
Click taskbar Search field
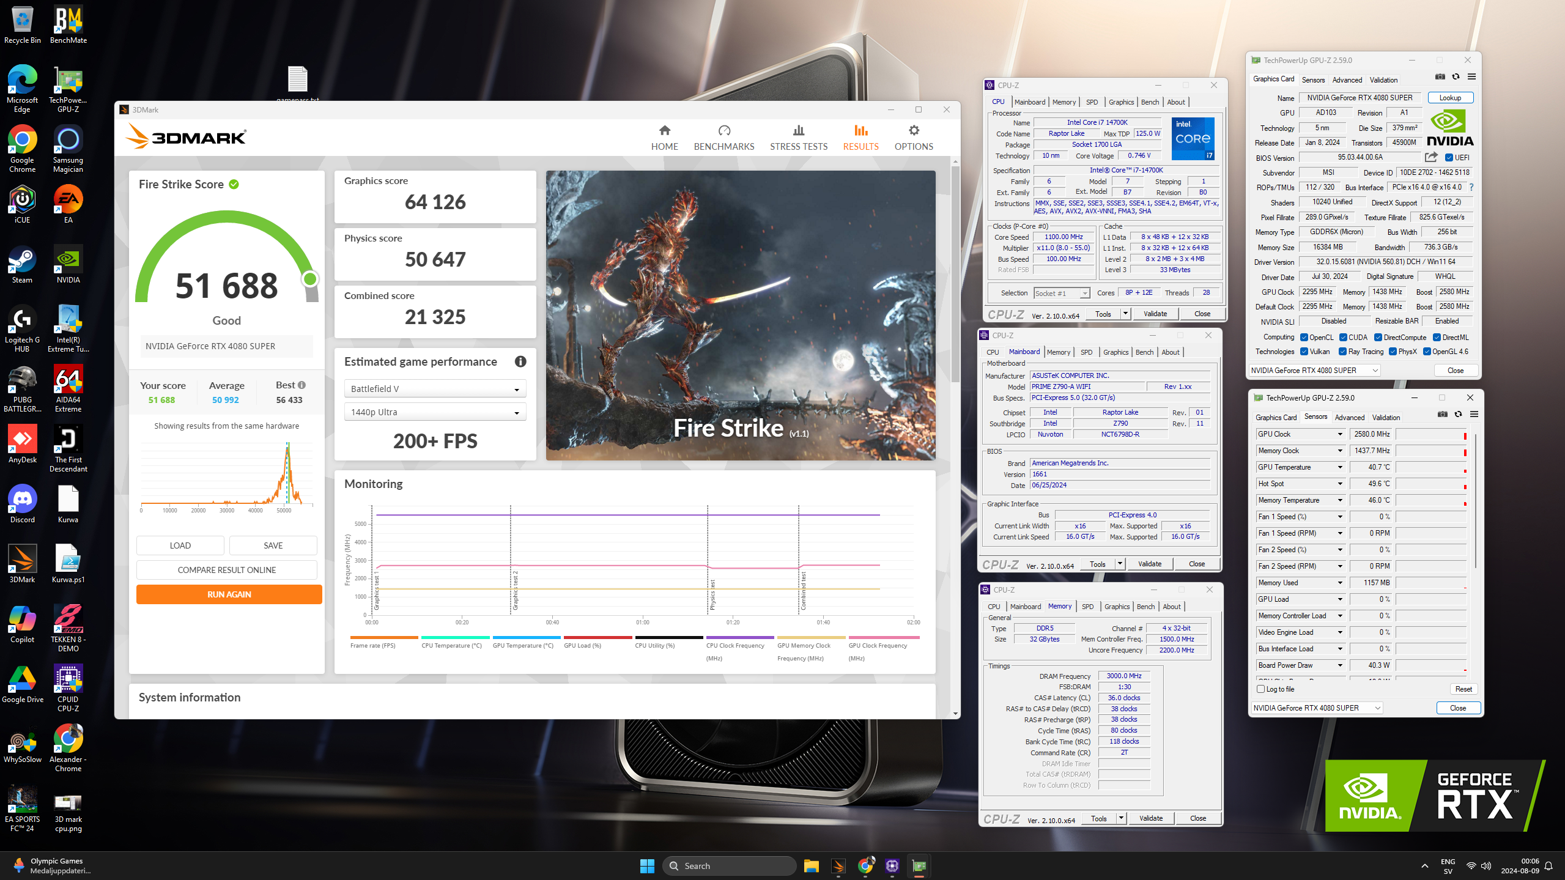pyautogui.click(x=729, y=865)
